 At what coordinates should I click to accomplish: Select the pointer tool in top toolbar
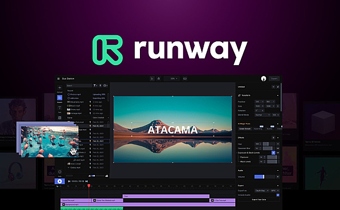(152, 79)
